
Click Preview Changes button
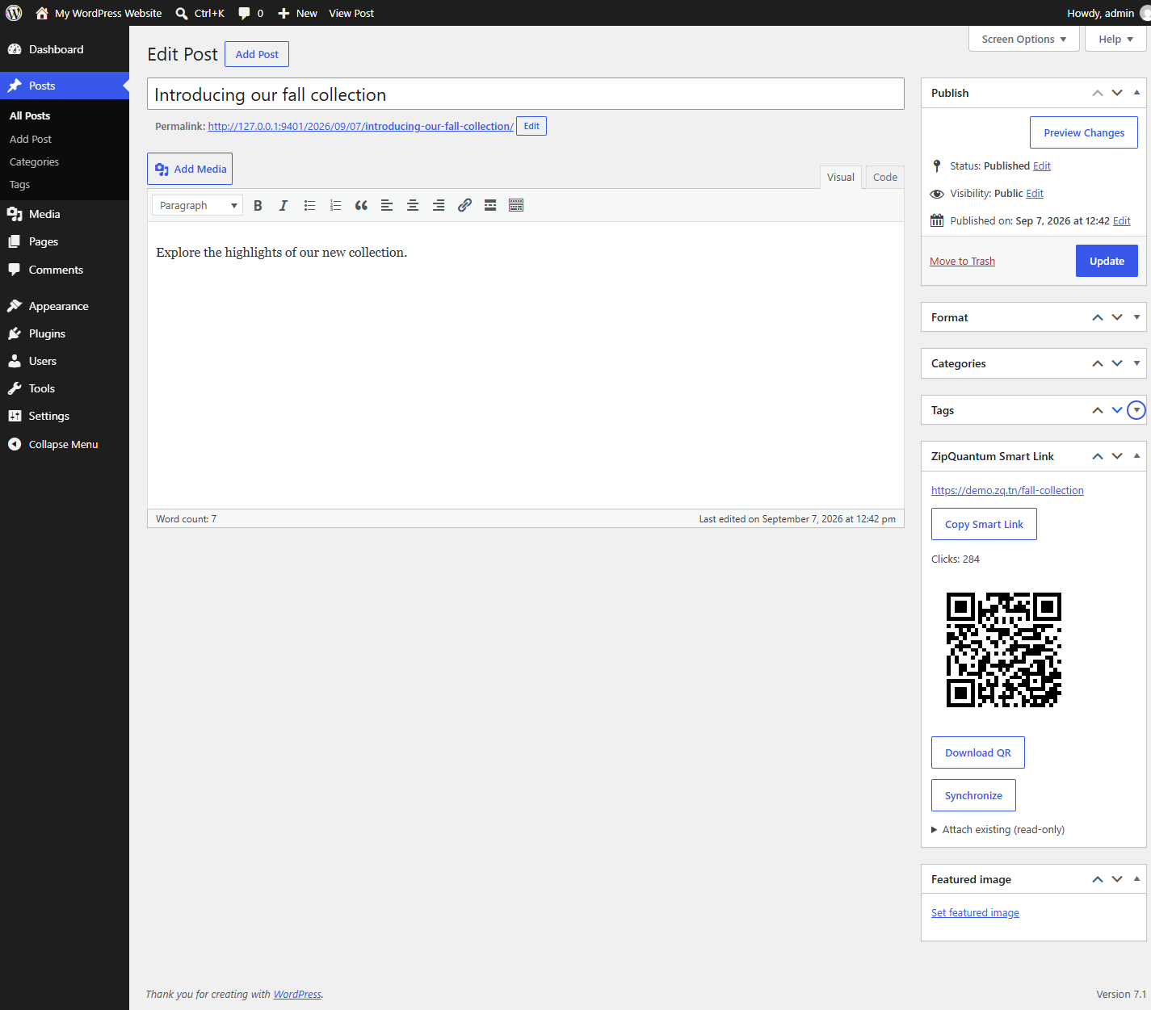point(1084,132)
